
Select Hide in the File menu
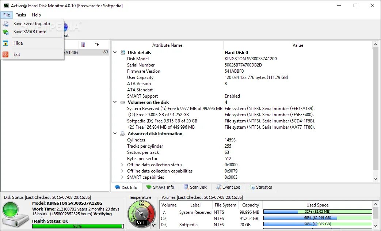pos(32,43)
